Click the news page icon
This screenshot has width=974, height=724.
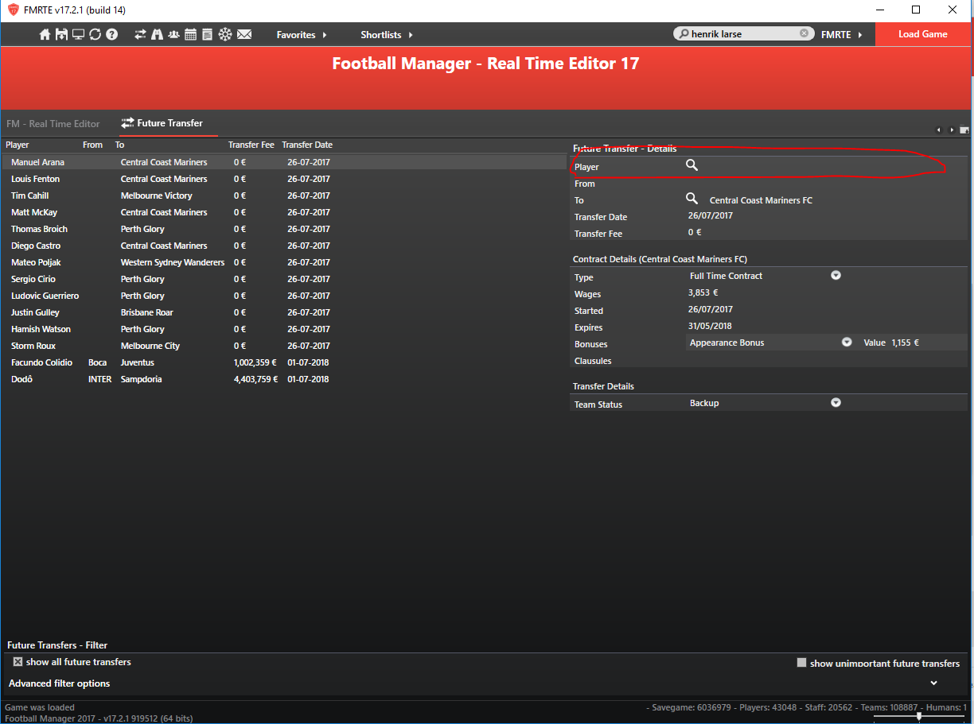(x=207, y=35)
